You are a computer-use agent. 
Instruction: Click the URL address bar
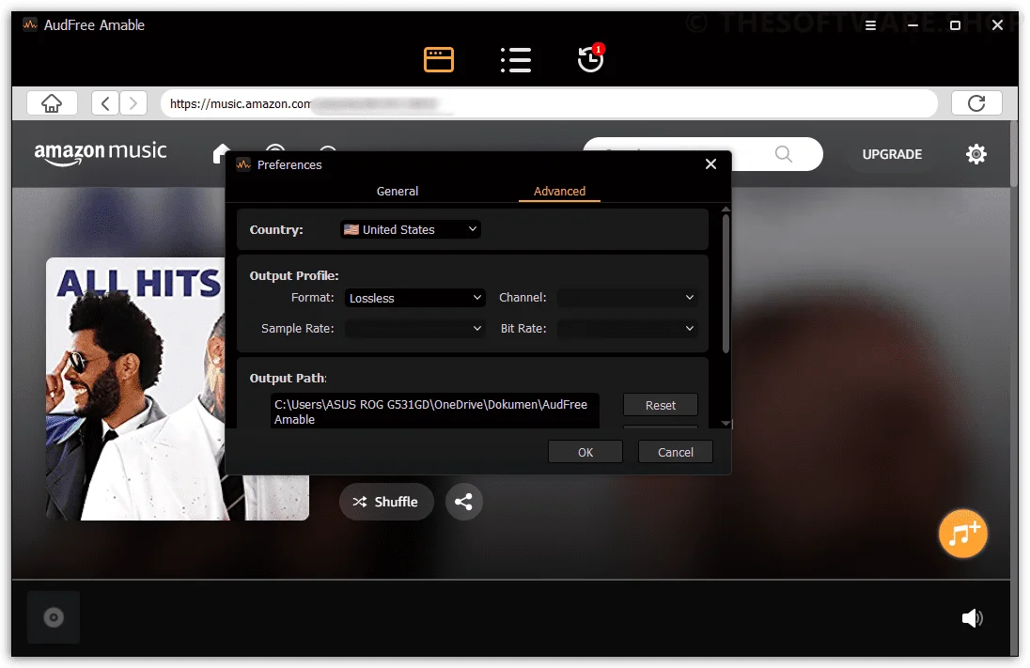click(x=549, y=103)
